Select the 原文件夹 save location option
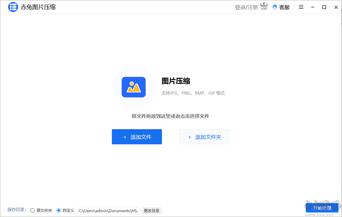Screen dimensions: 342x217 [32, 210]
